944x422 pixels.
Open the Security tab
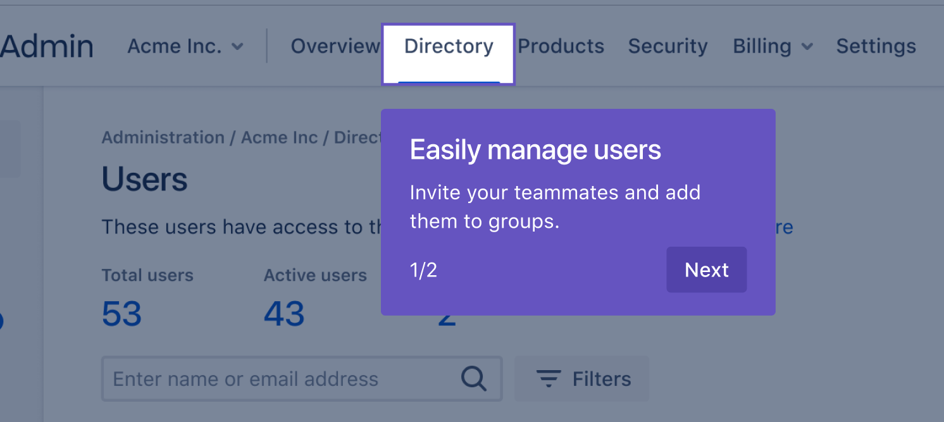coord(668,46)
